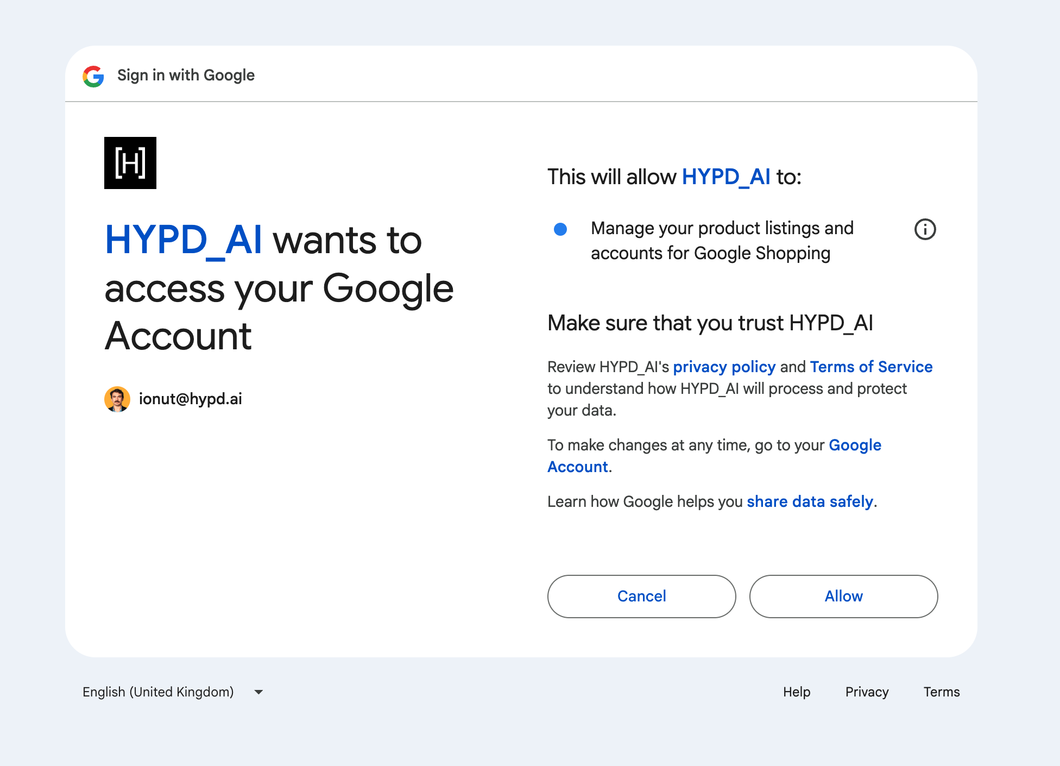The width and height of the screenshot is (1060, 766).
Task: Open the Terms of Service link
Action: pos(871,367)
